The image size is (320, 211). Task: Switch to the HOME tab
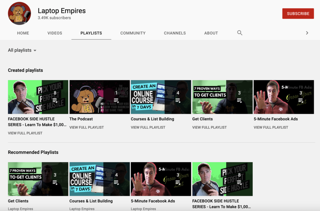[x=23, y=33]
